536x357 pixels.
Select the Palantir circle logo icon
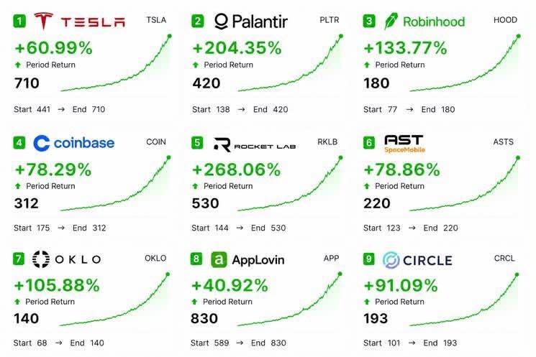(x=221, y=21)
